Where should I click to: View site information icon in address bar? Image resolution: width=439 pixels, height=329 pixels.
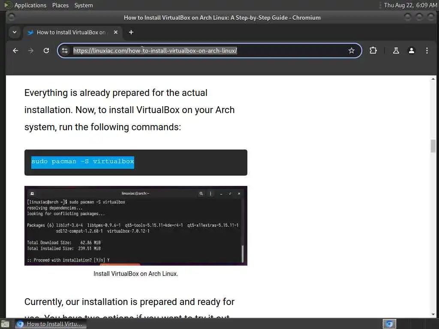[65, 51]
